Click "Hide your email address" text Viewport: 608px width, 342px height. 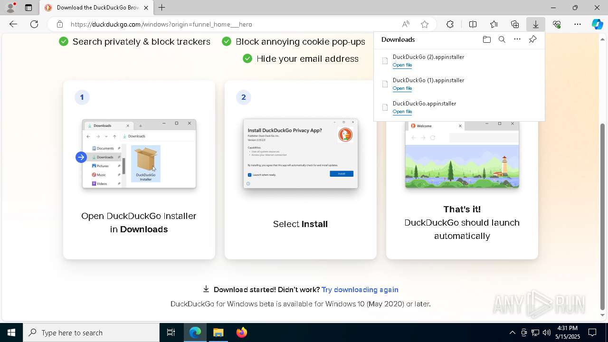[x=307, y=59]
